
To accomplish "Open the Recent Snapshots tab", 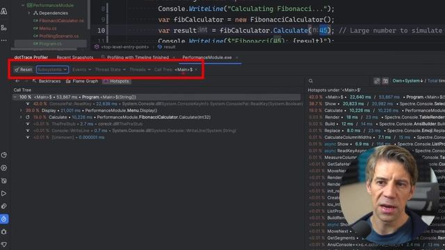I will 75,57.
